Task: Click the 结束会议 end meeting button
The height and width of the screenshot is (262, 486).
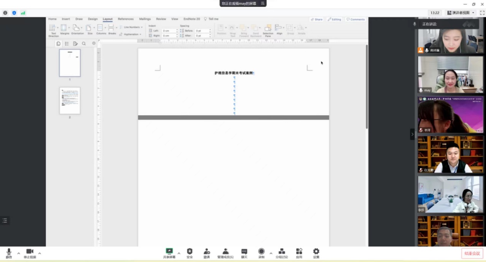Action: point(472,253)
